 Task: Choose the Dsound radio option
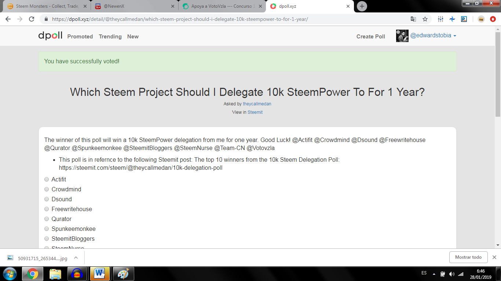(47, 199)
